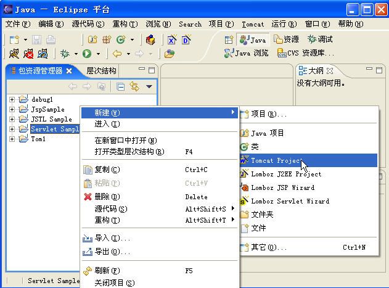The width and height of the screenshot is (389, 288).
Task: Switch to the Java 浏览 perspective
Action: coord(246,53)
